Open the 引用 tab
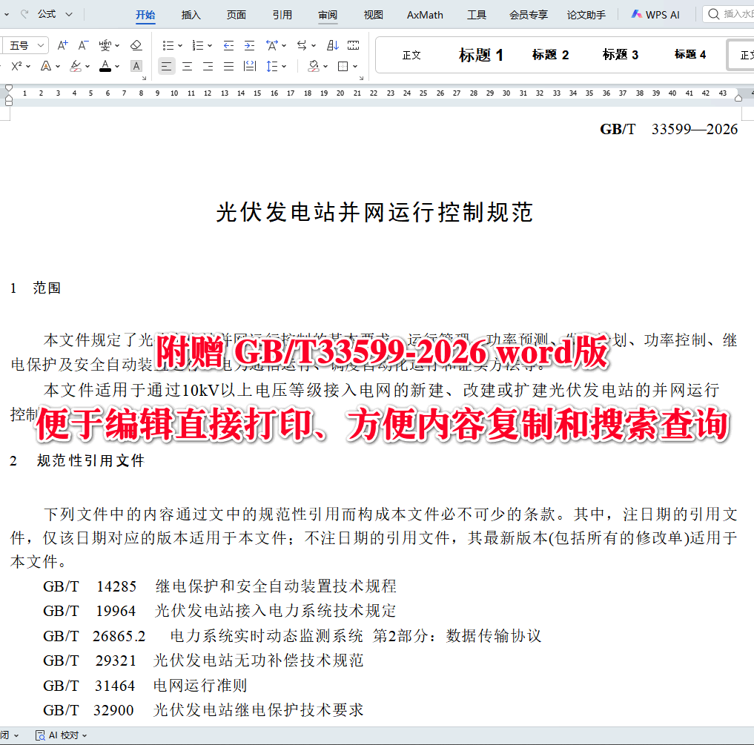 coord(282,15)
